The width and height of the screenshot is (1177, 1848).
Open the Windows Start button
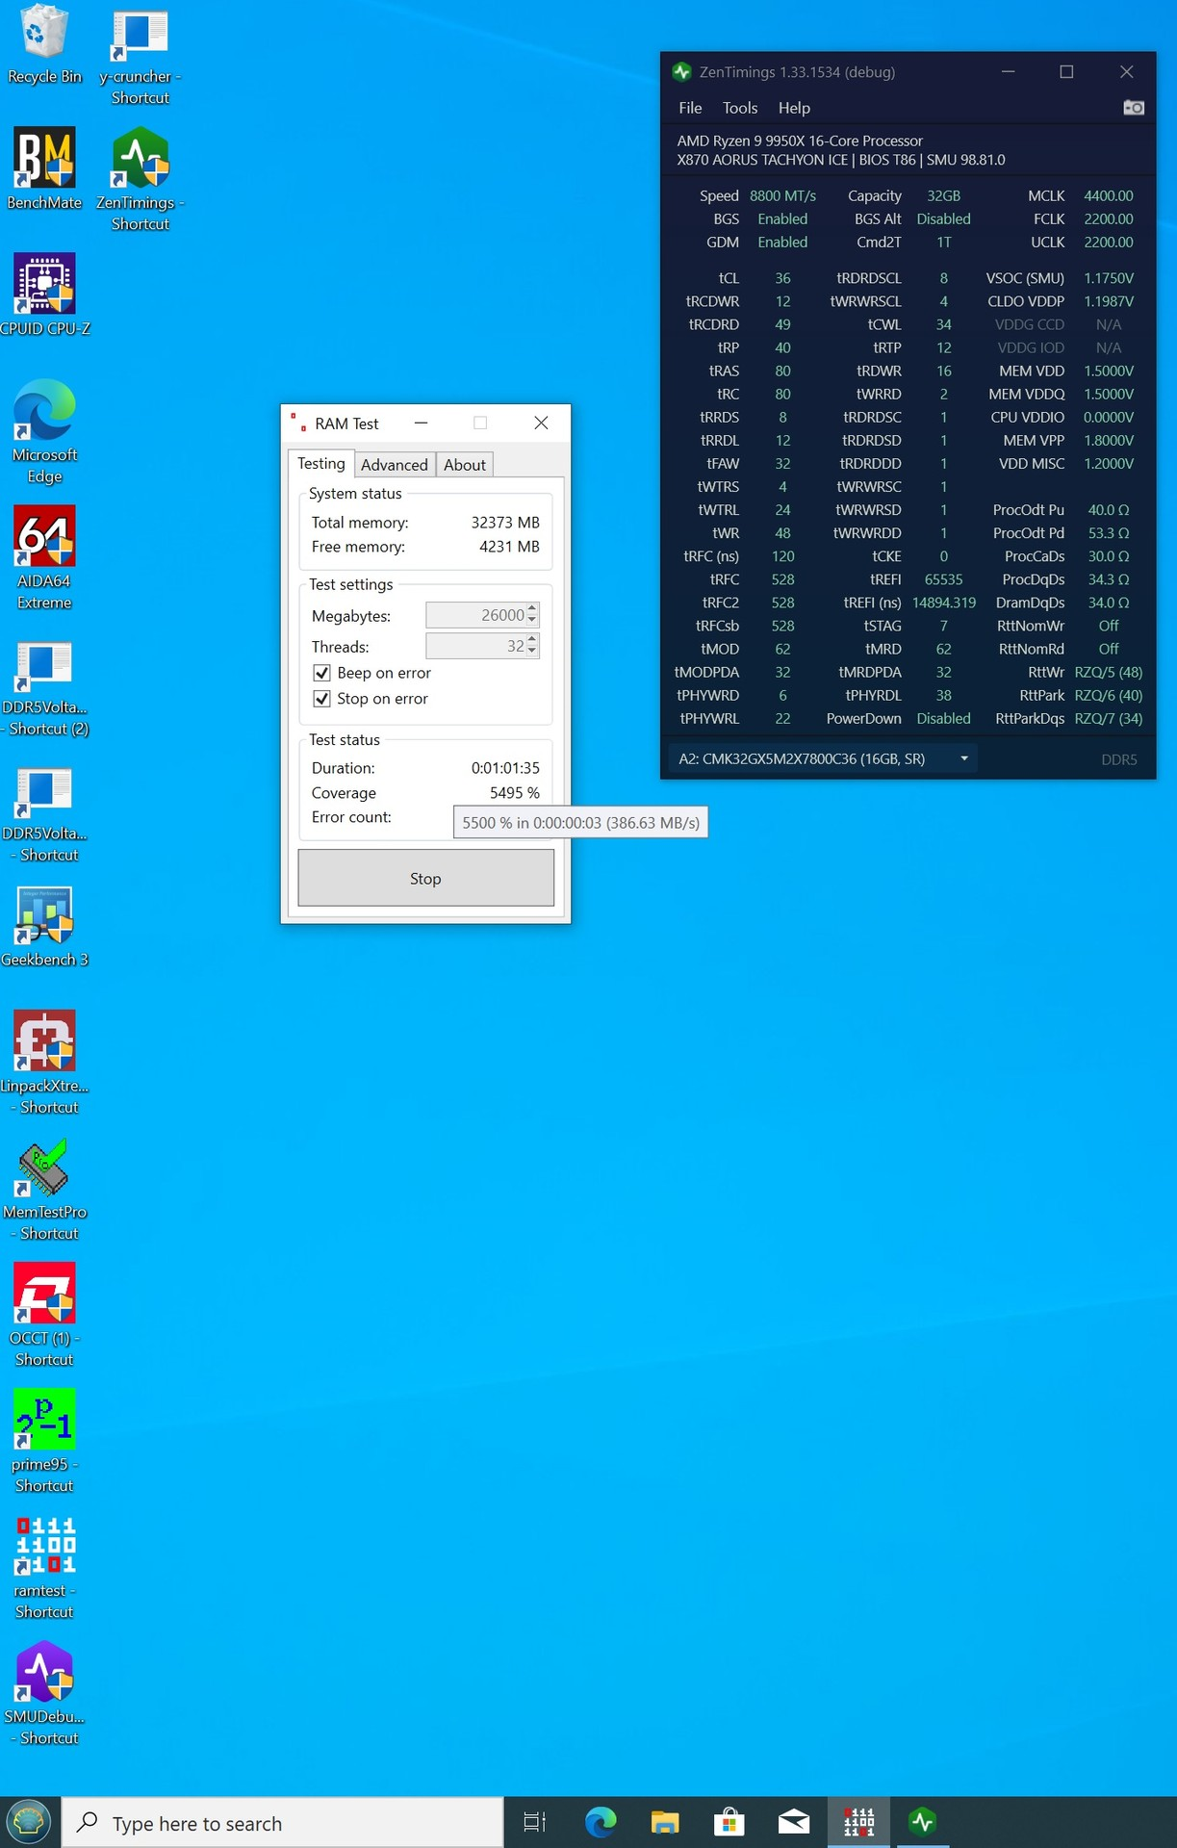(29, 1822)
